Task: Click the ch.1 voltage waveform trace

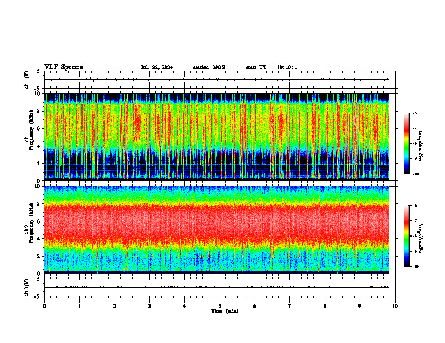Action: 217,80
